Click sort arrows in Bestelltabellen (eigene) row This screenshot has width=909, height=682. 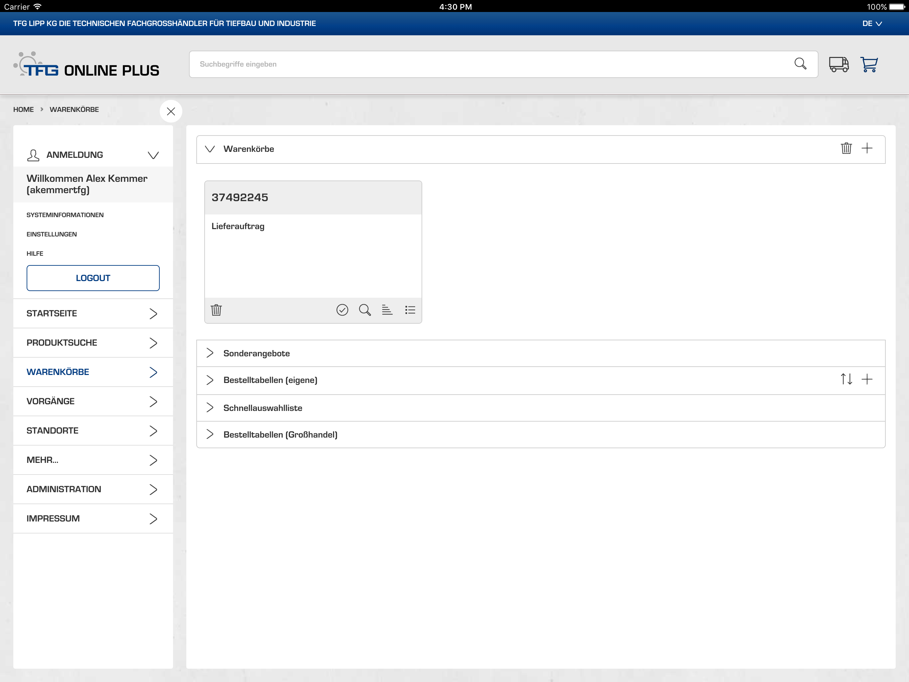point(846,379)
